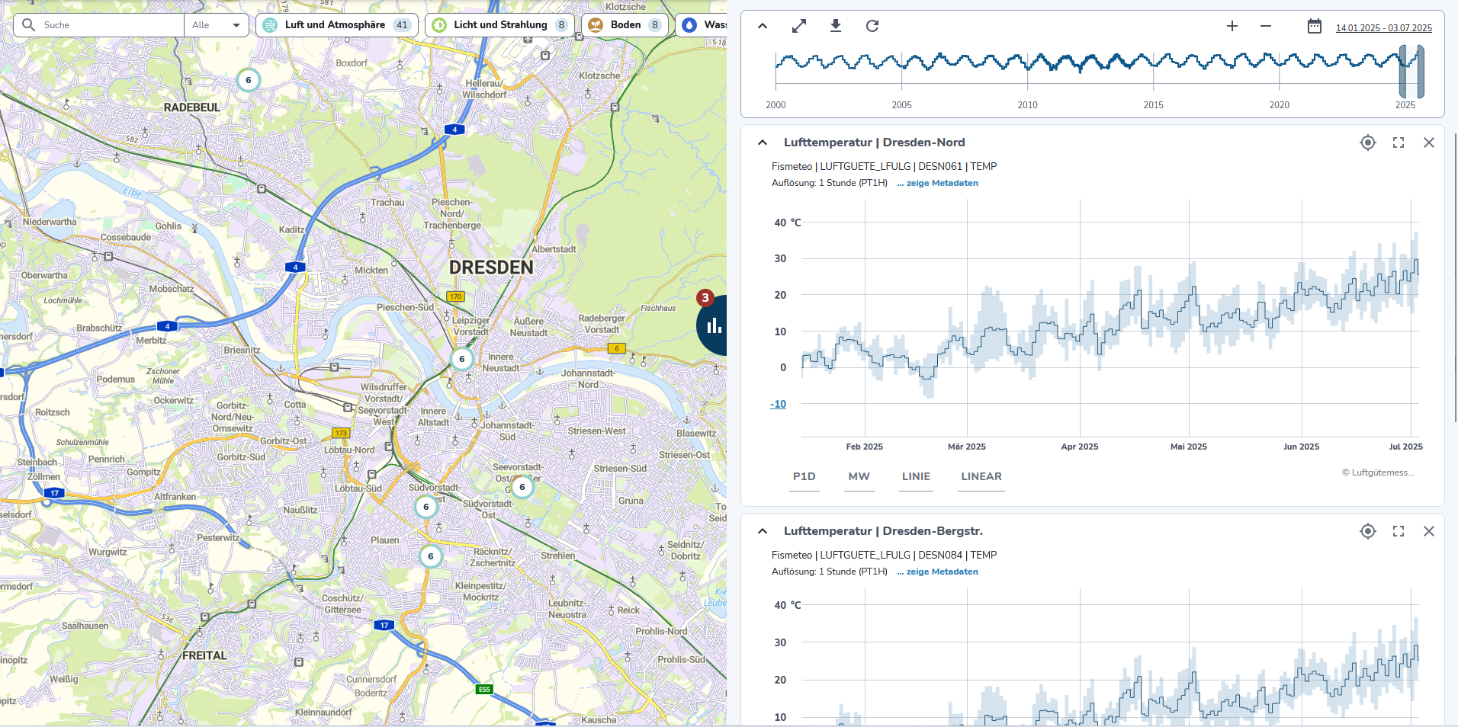Image resolution: width=1458 pixels, height=727 pixels.
Task: Click the red badge showing 3
Action: click(x=705, y=298)
